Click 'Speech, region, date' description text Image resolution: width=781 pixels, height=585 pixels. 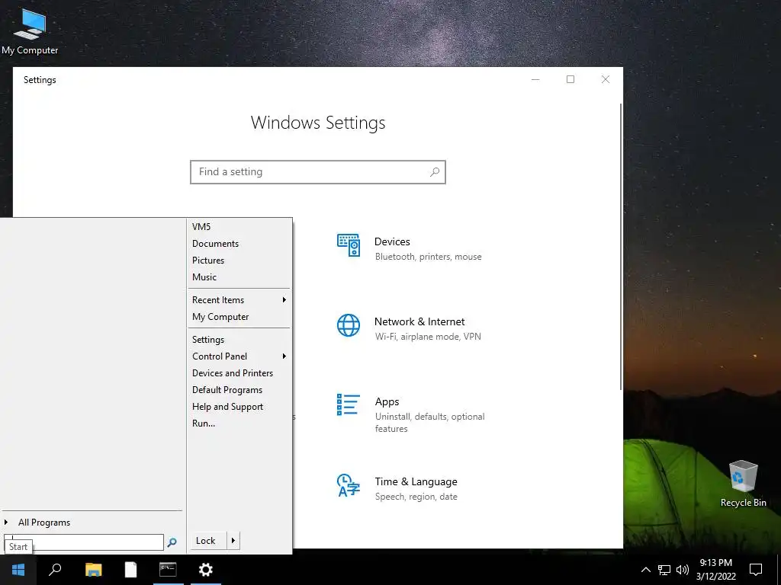416,497
